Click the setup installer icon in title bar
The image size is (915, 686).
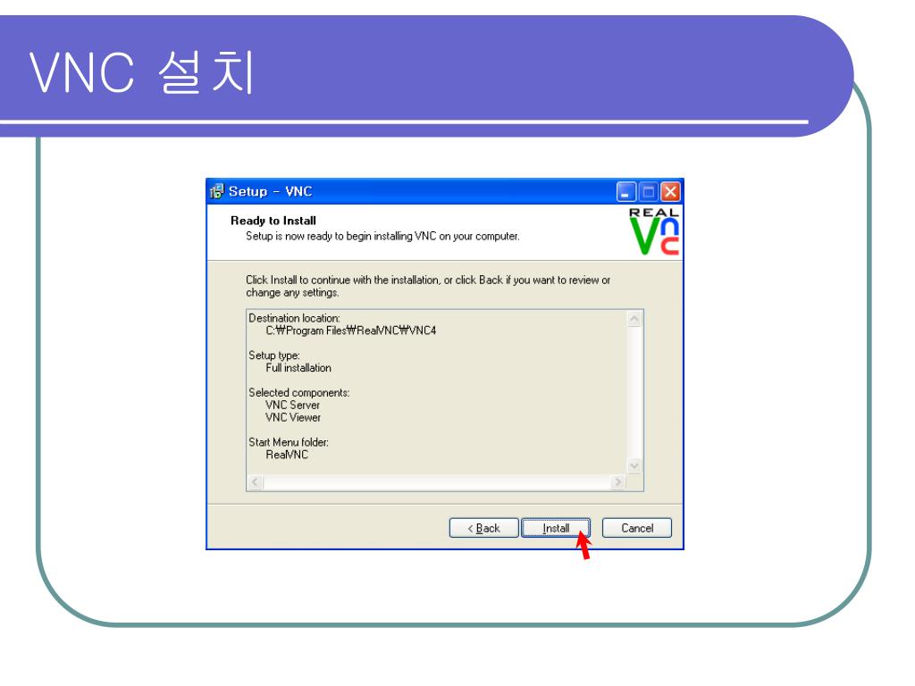[217, 191]
